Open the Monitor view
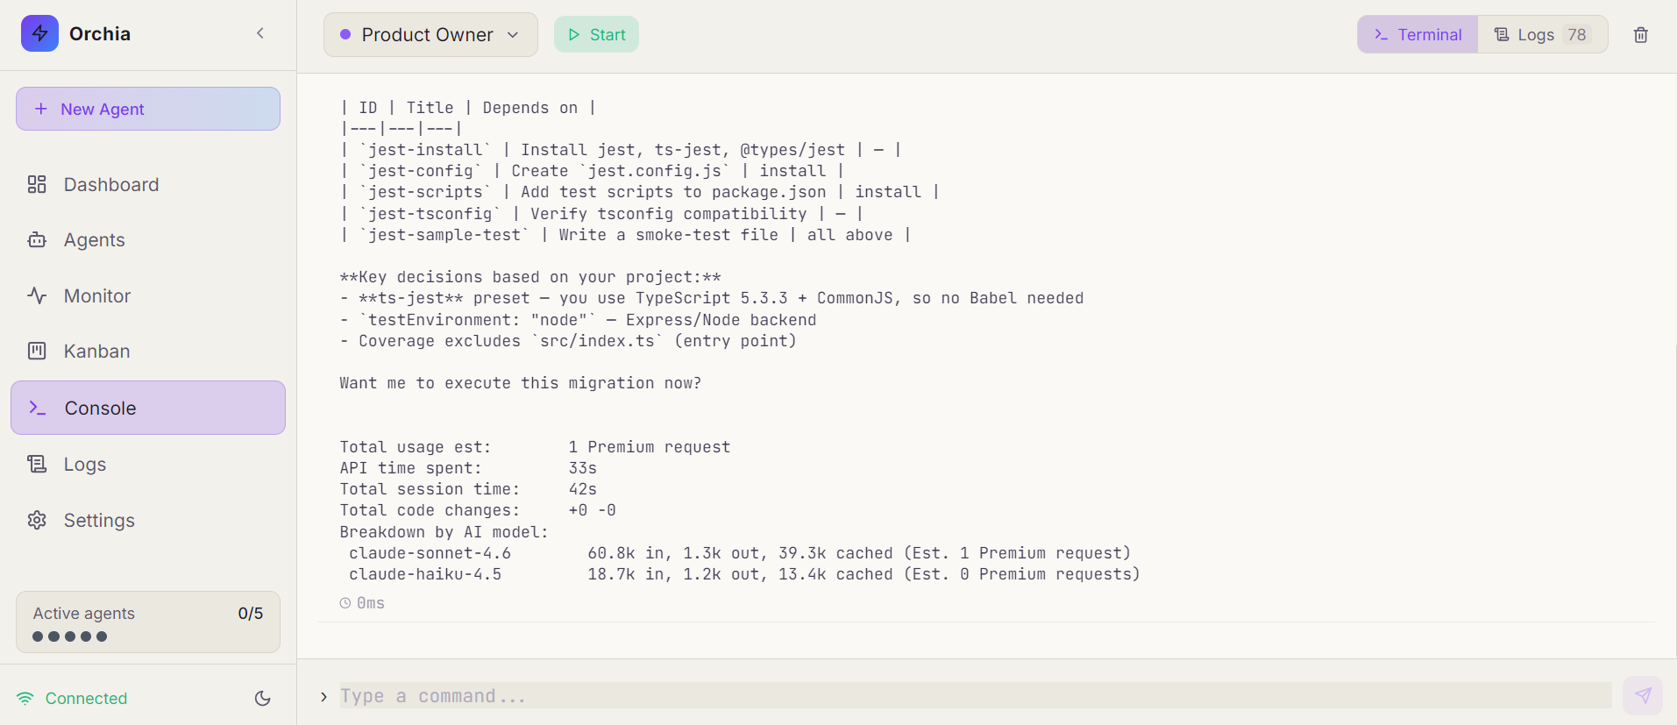Viewport: 1677px width, 725px height. click(148, 295)
